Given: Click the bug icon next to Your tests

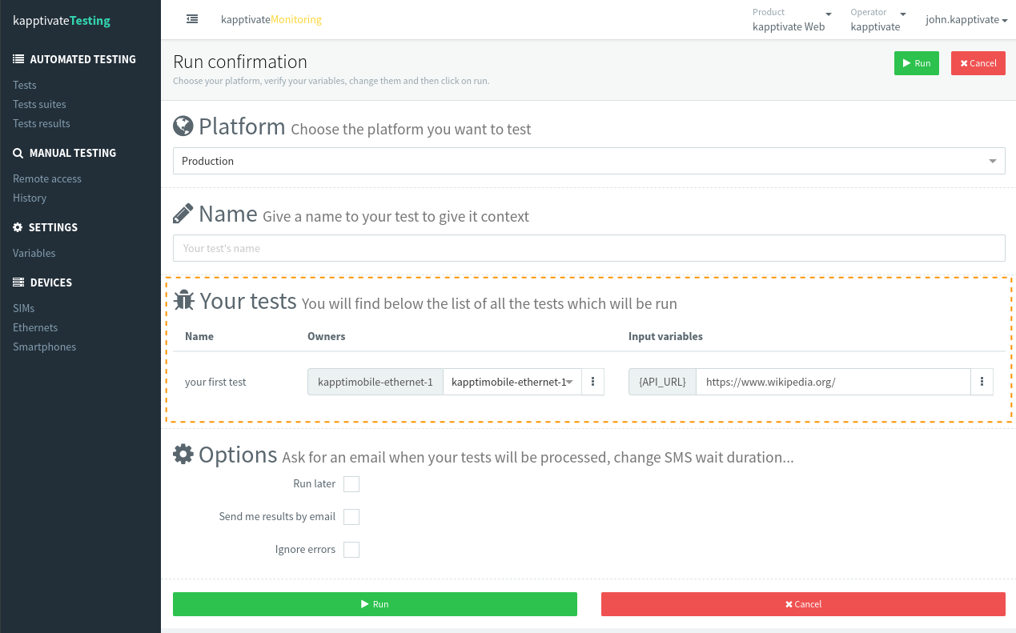Looking at the screenshot, I should (184, 300).
